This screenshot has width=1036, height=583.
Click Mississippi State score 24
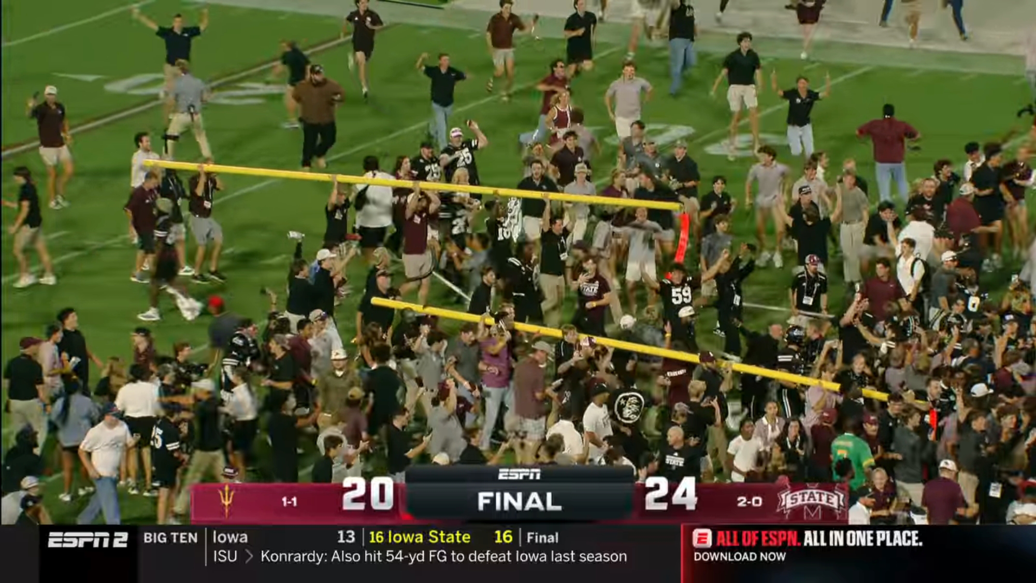pos(670,494)
